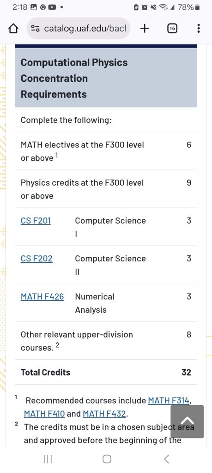The height and width of the screenshot is (473, 212).
Task: Tap the Android home navigation button
Action: 107,459
